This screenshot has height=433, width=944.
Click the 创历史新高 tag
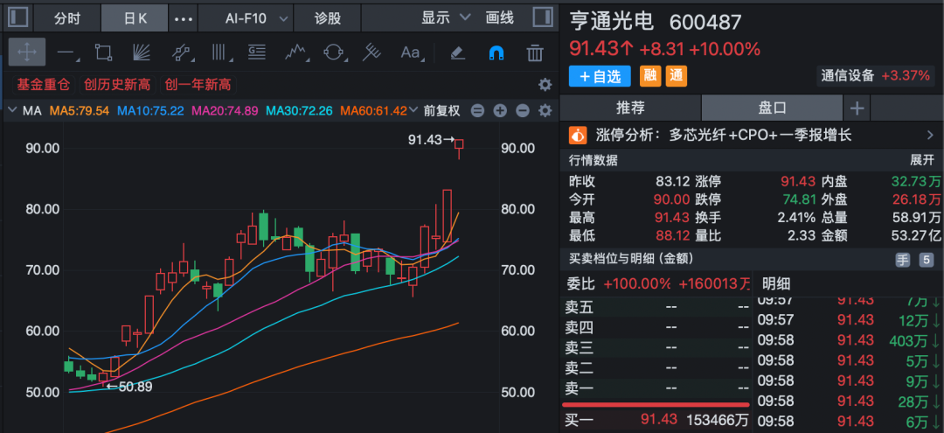tap(117, 84)
